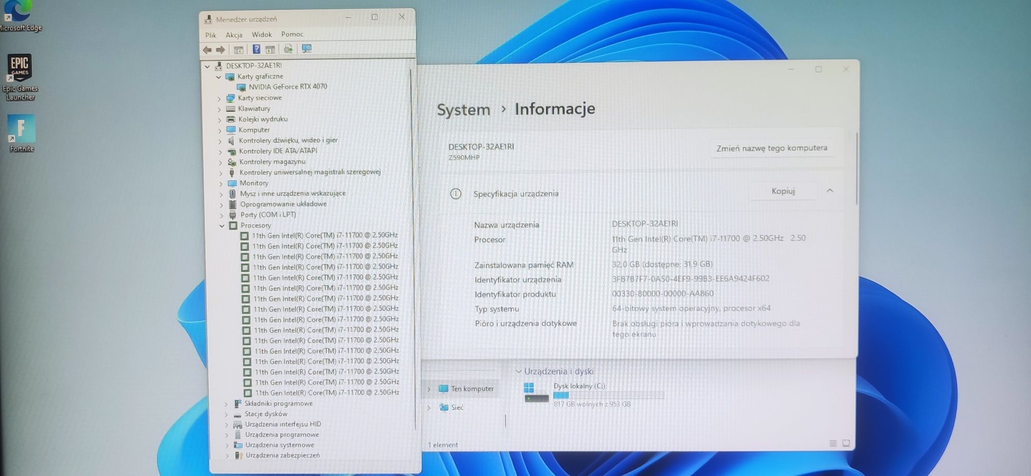This screenshot has width=1031, height=476.
Task: Collapse the Karty graficzne category
Action: coord(219,77)
